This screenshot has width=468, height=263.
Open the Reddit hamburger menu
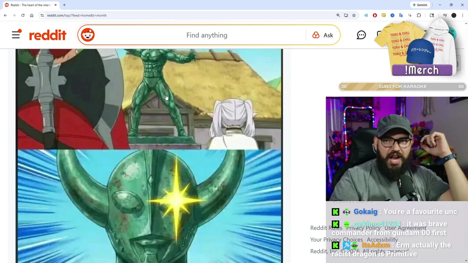[16, 35]
